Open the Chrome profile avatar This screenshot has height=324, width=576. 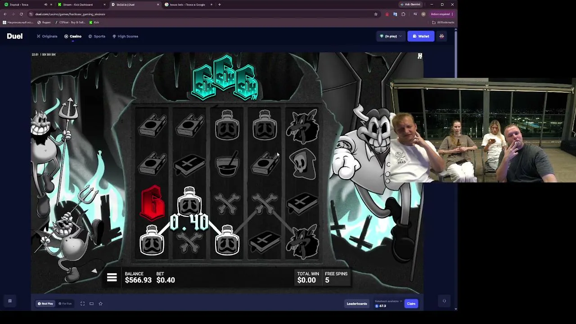pos(423,14)
